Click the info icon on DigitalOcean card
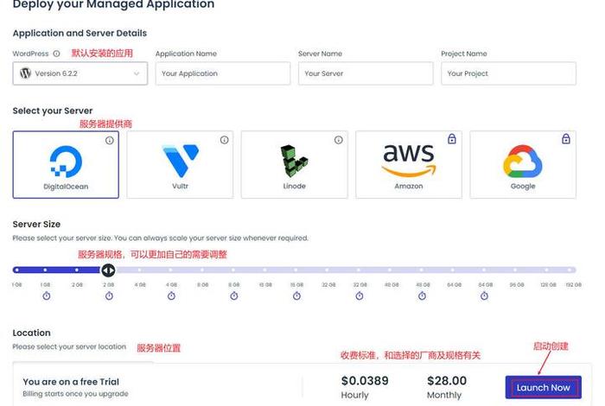 point(110,140)
